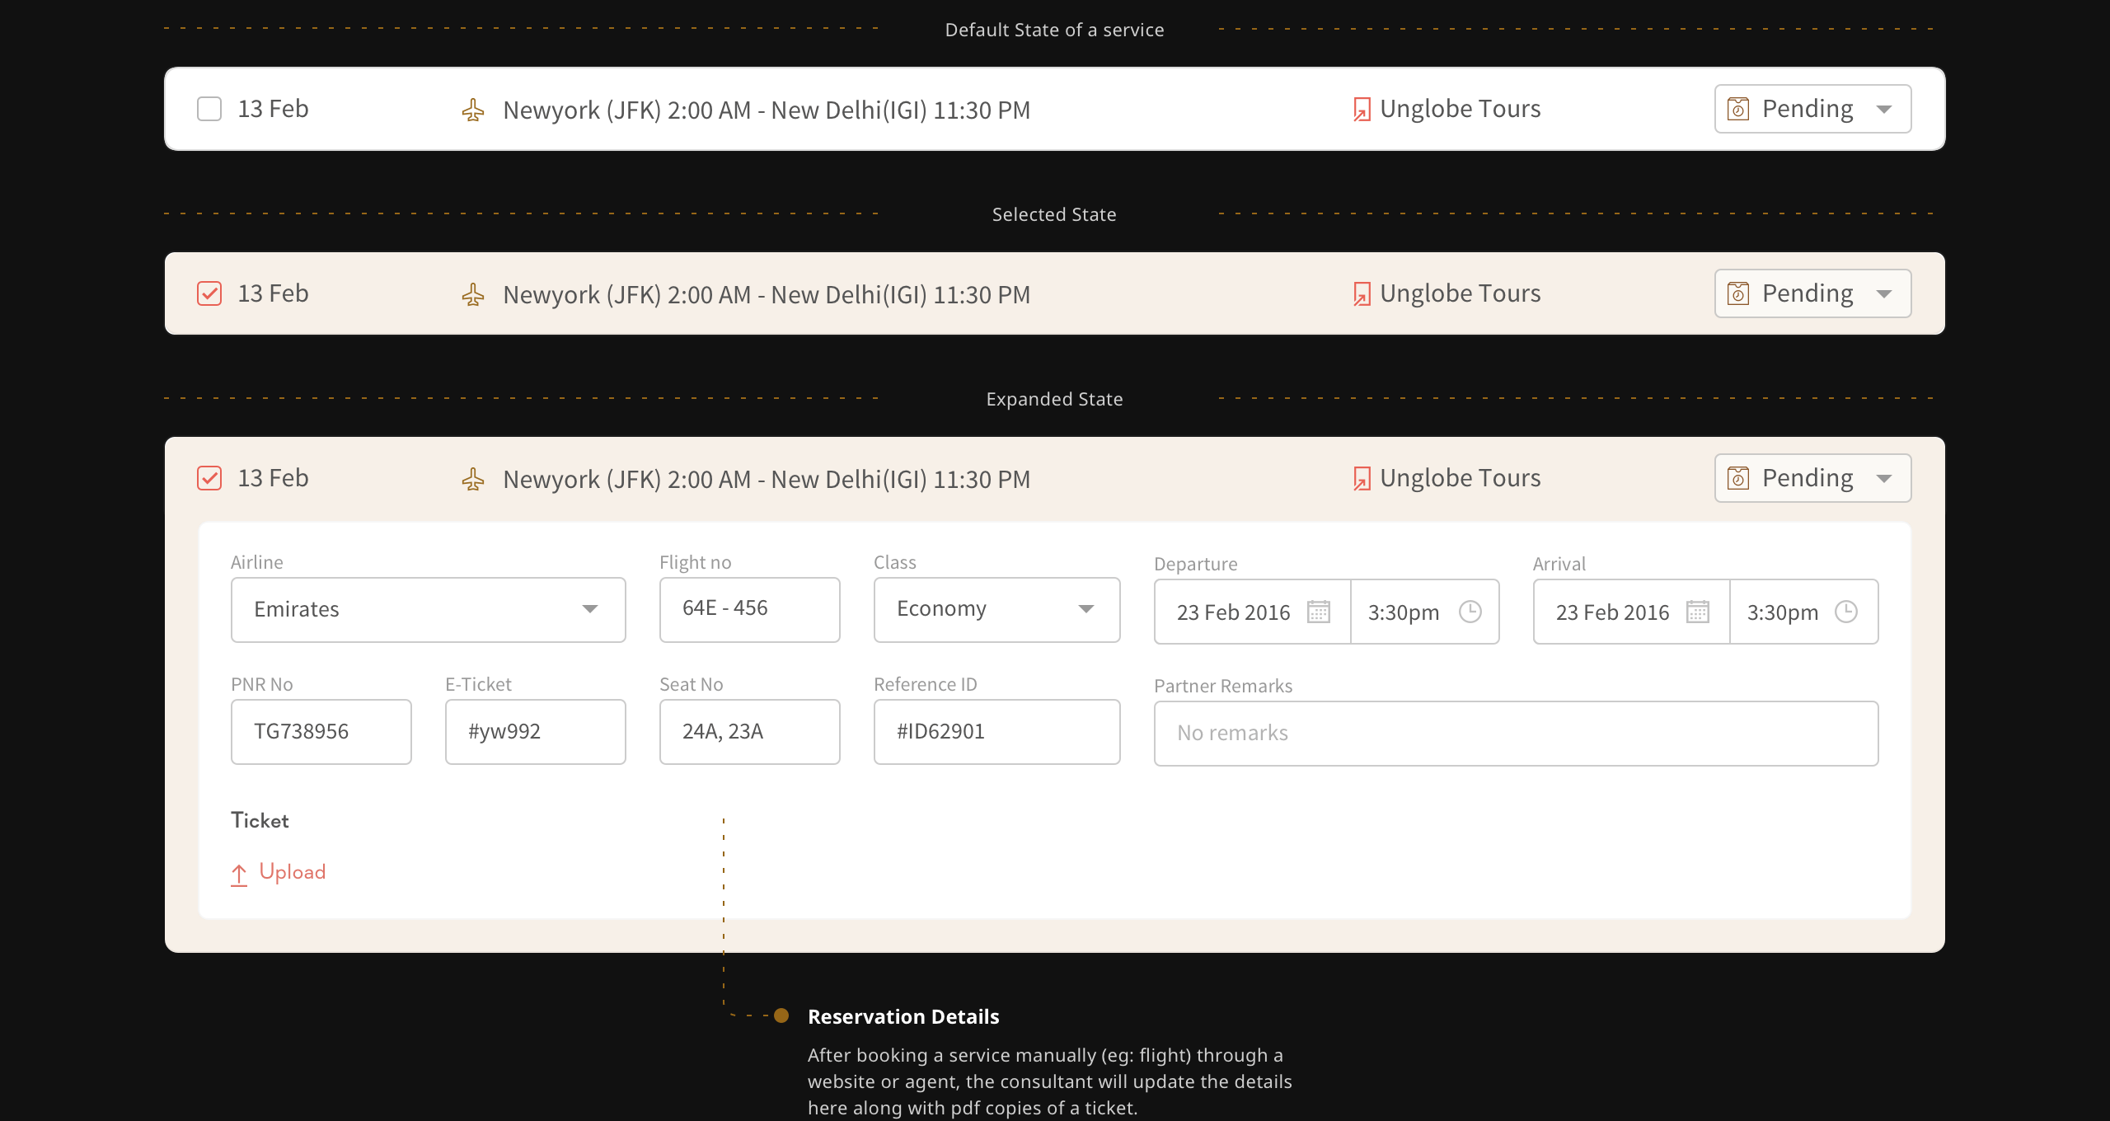Expand the Economy Class dropdown
This screenshot has height=1121, width=2110.
pos(996,610)
